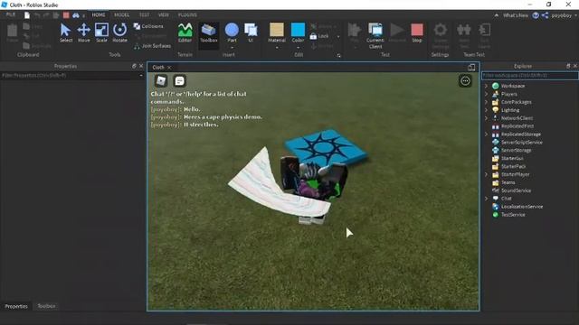
Task: Collapse the ribbon with the arrow
Action: 497,15
